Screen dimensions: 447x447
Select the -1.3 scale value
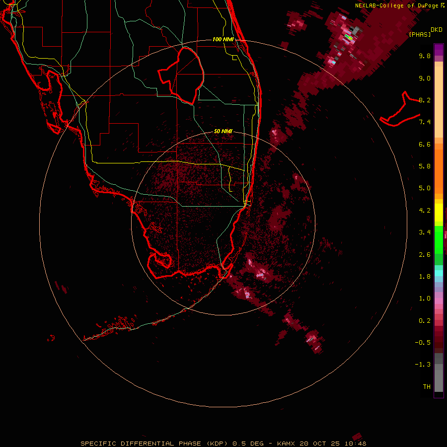point(423,365)
